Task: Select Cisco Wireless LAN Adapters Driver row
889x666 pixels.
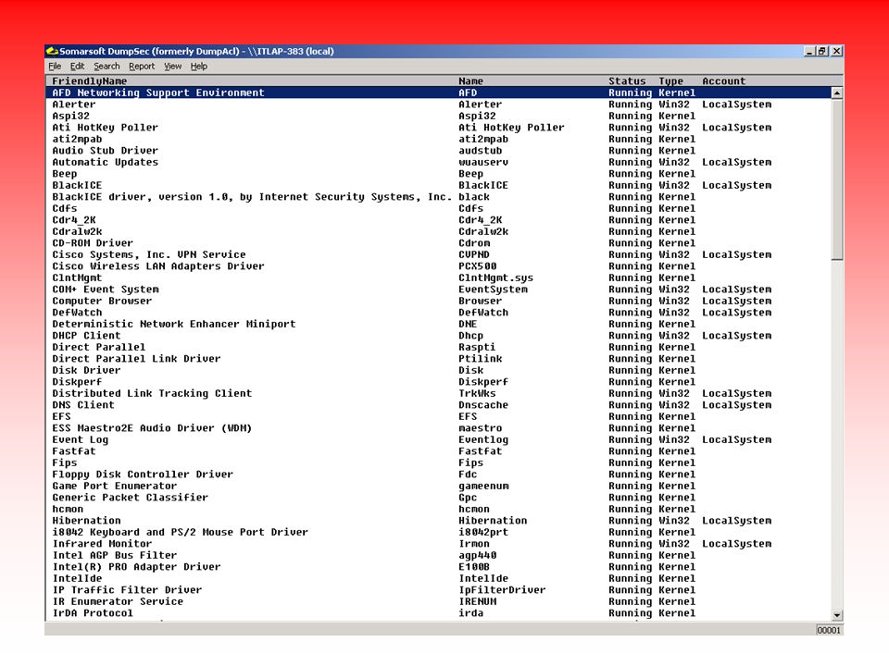Action: 438,266
